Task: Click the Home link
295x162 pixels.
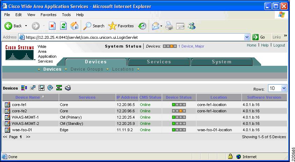Action: 252,45
